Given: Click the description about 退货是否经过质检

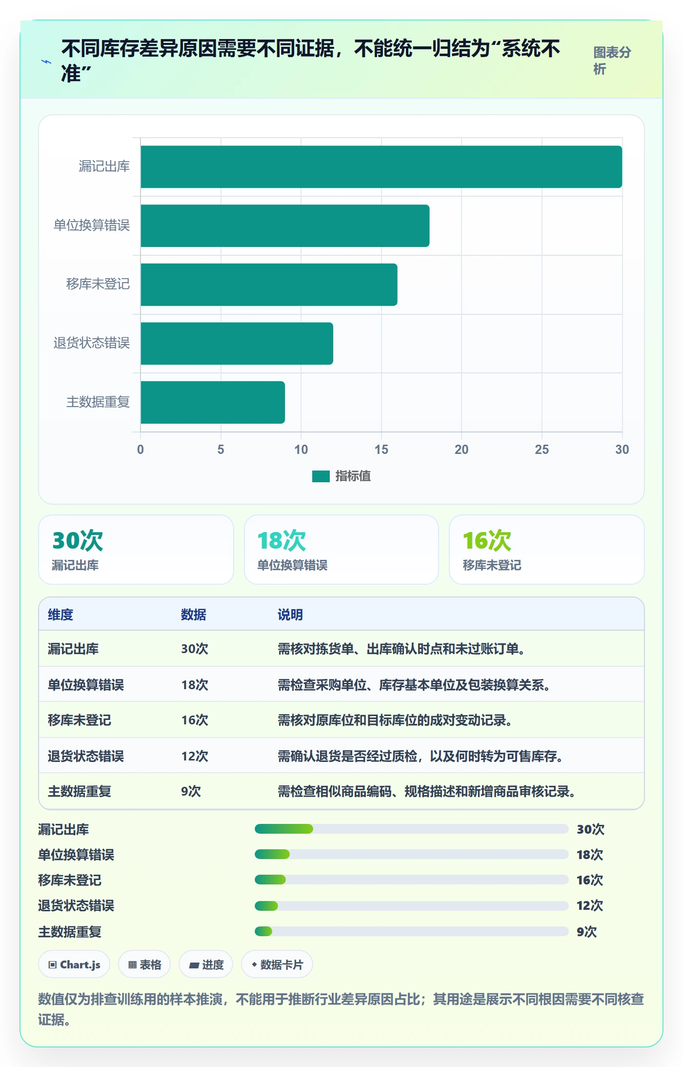Looking at the screenshot, I should (421, 756).
